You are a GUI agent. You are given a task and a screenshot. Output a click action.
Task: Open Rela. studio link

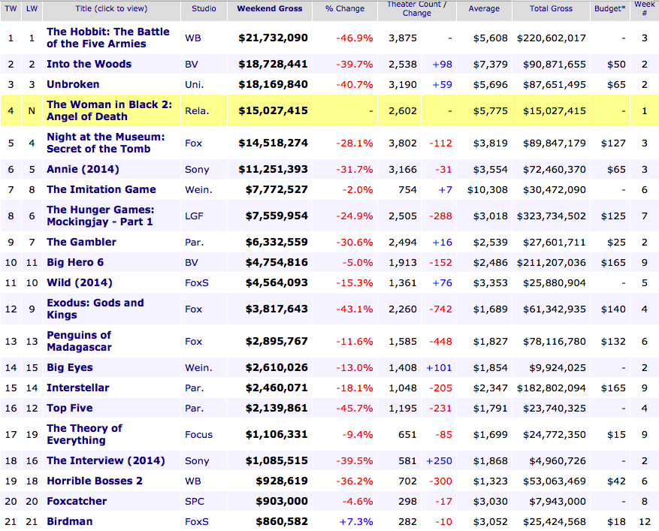[197, 111]
